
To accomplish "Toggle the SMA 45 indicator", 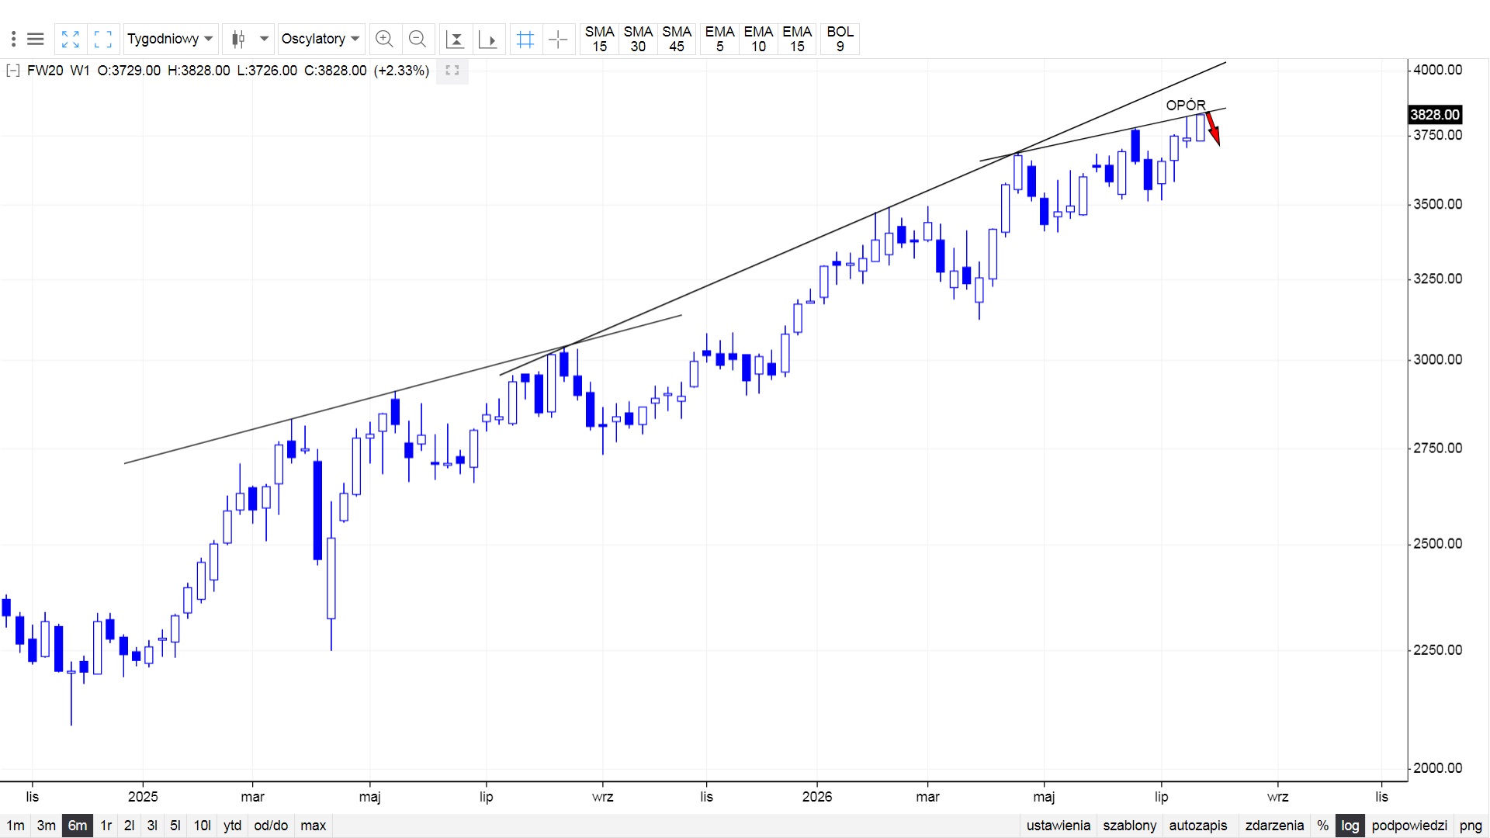I will tap(677, 39).
